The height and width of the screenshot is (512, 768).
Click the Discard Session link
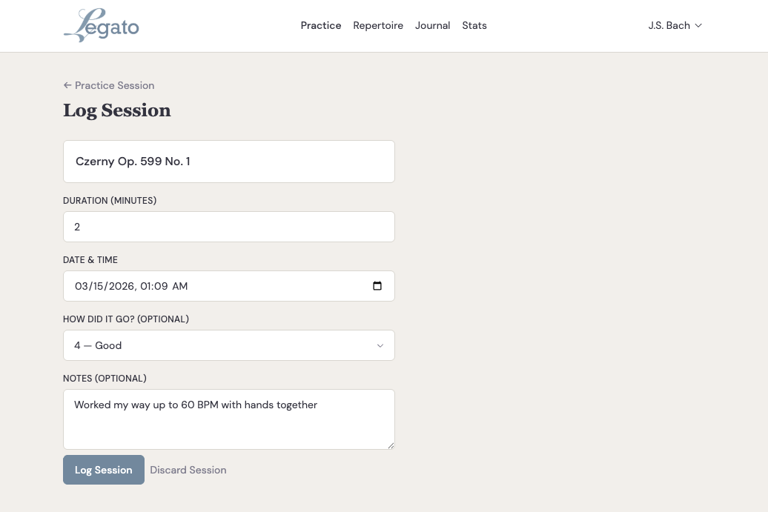point(188,470)
